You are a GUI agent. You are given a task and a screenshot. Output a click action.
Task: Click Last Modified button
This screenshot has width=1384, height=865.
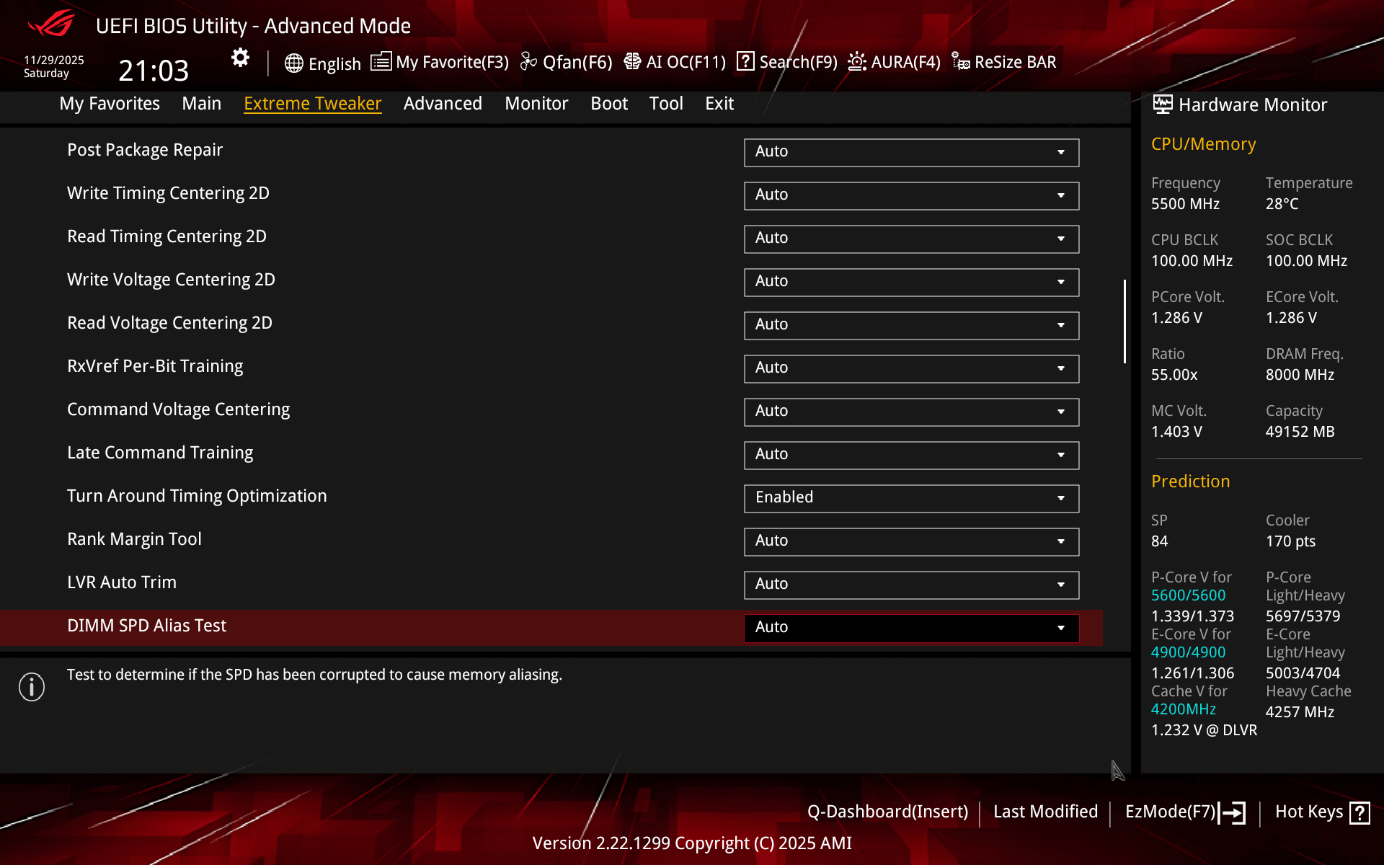(1045, 812)
